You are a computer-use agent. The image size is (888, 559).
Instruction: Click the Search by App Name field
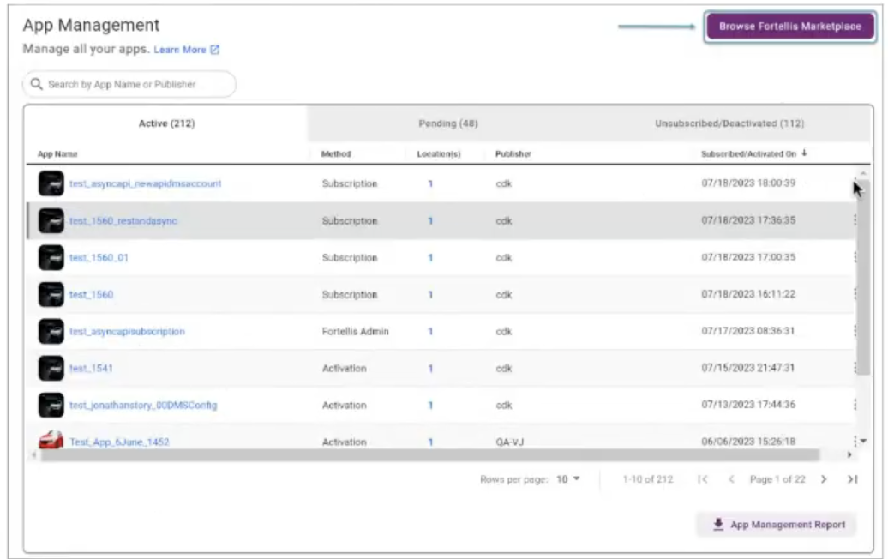[x=129, y=84]
